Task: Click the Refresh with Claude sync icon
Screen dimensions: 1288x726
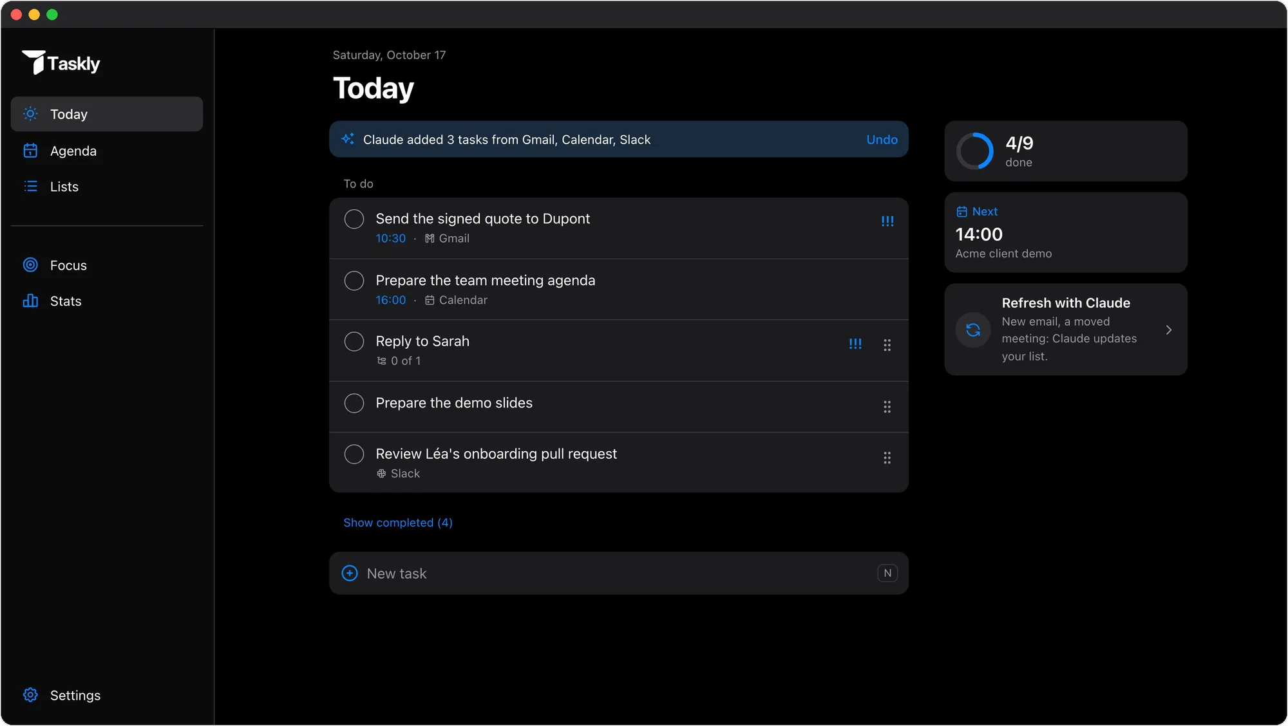Action: point(973,330)
